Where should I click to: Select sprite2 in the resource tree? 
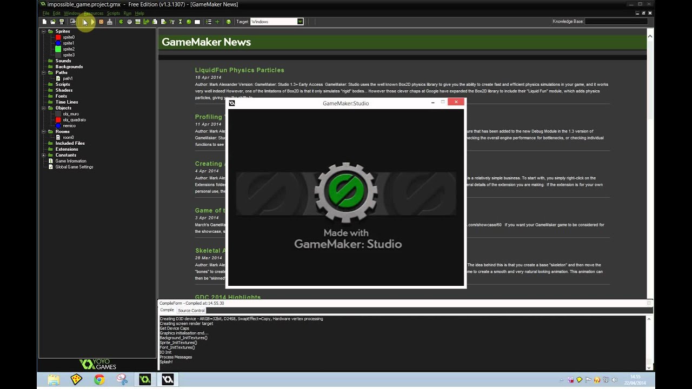point(69,49)
